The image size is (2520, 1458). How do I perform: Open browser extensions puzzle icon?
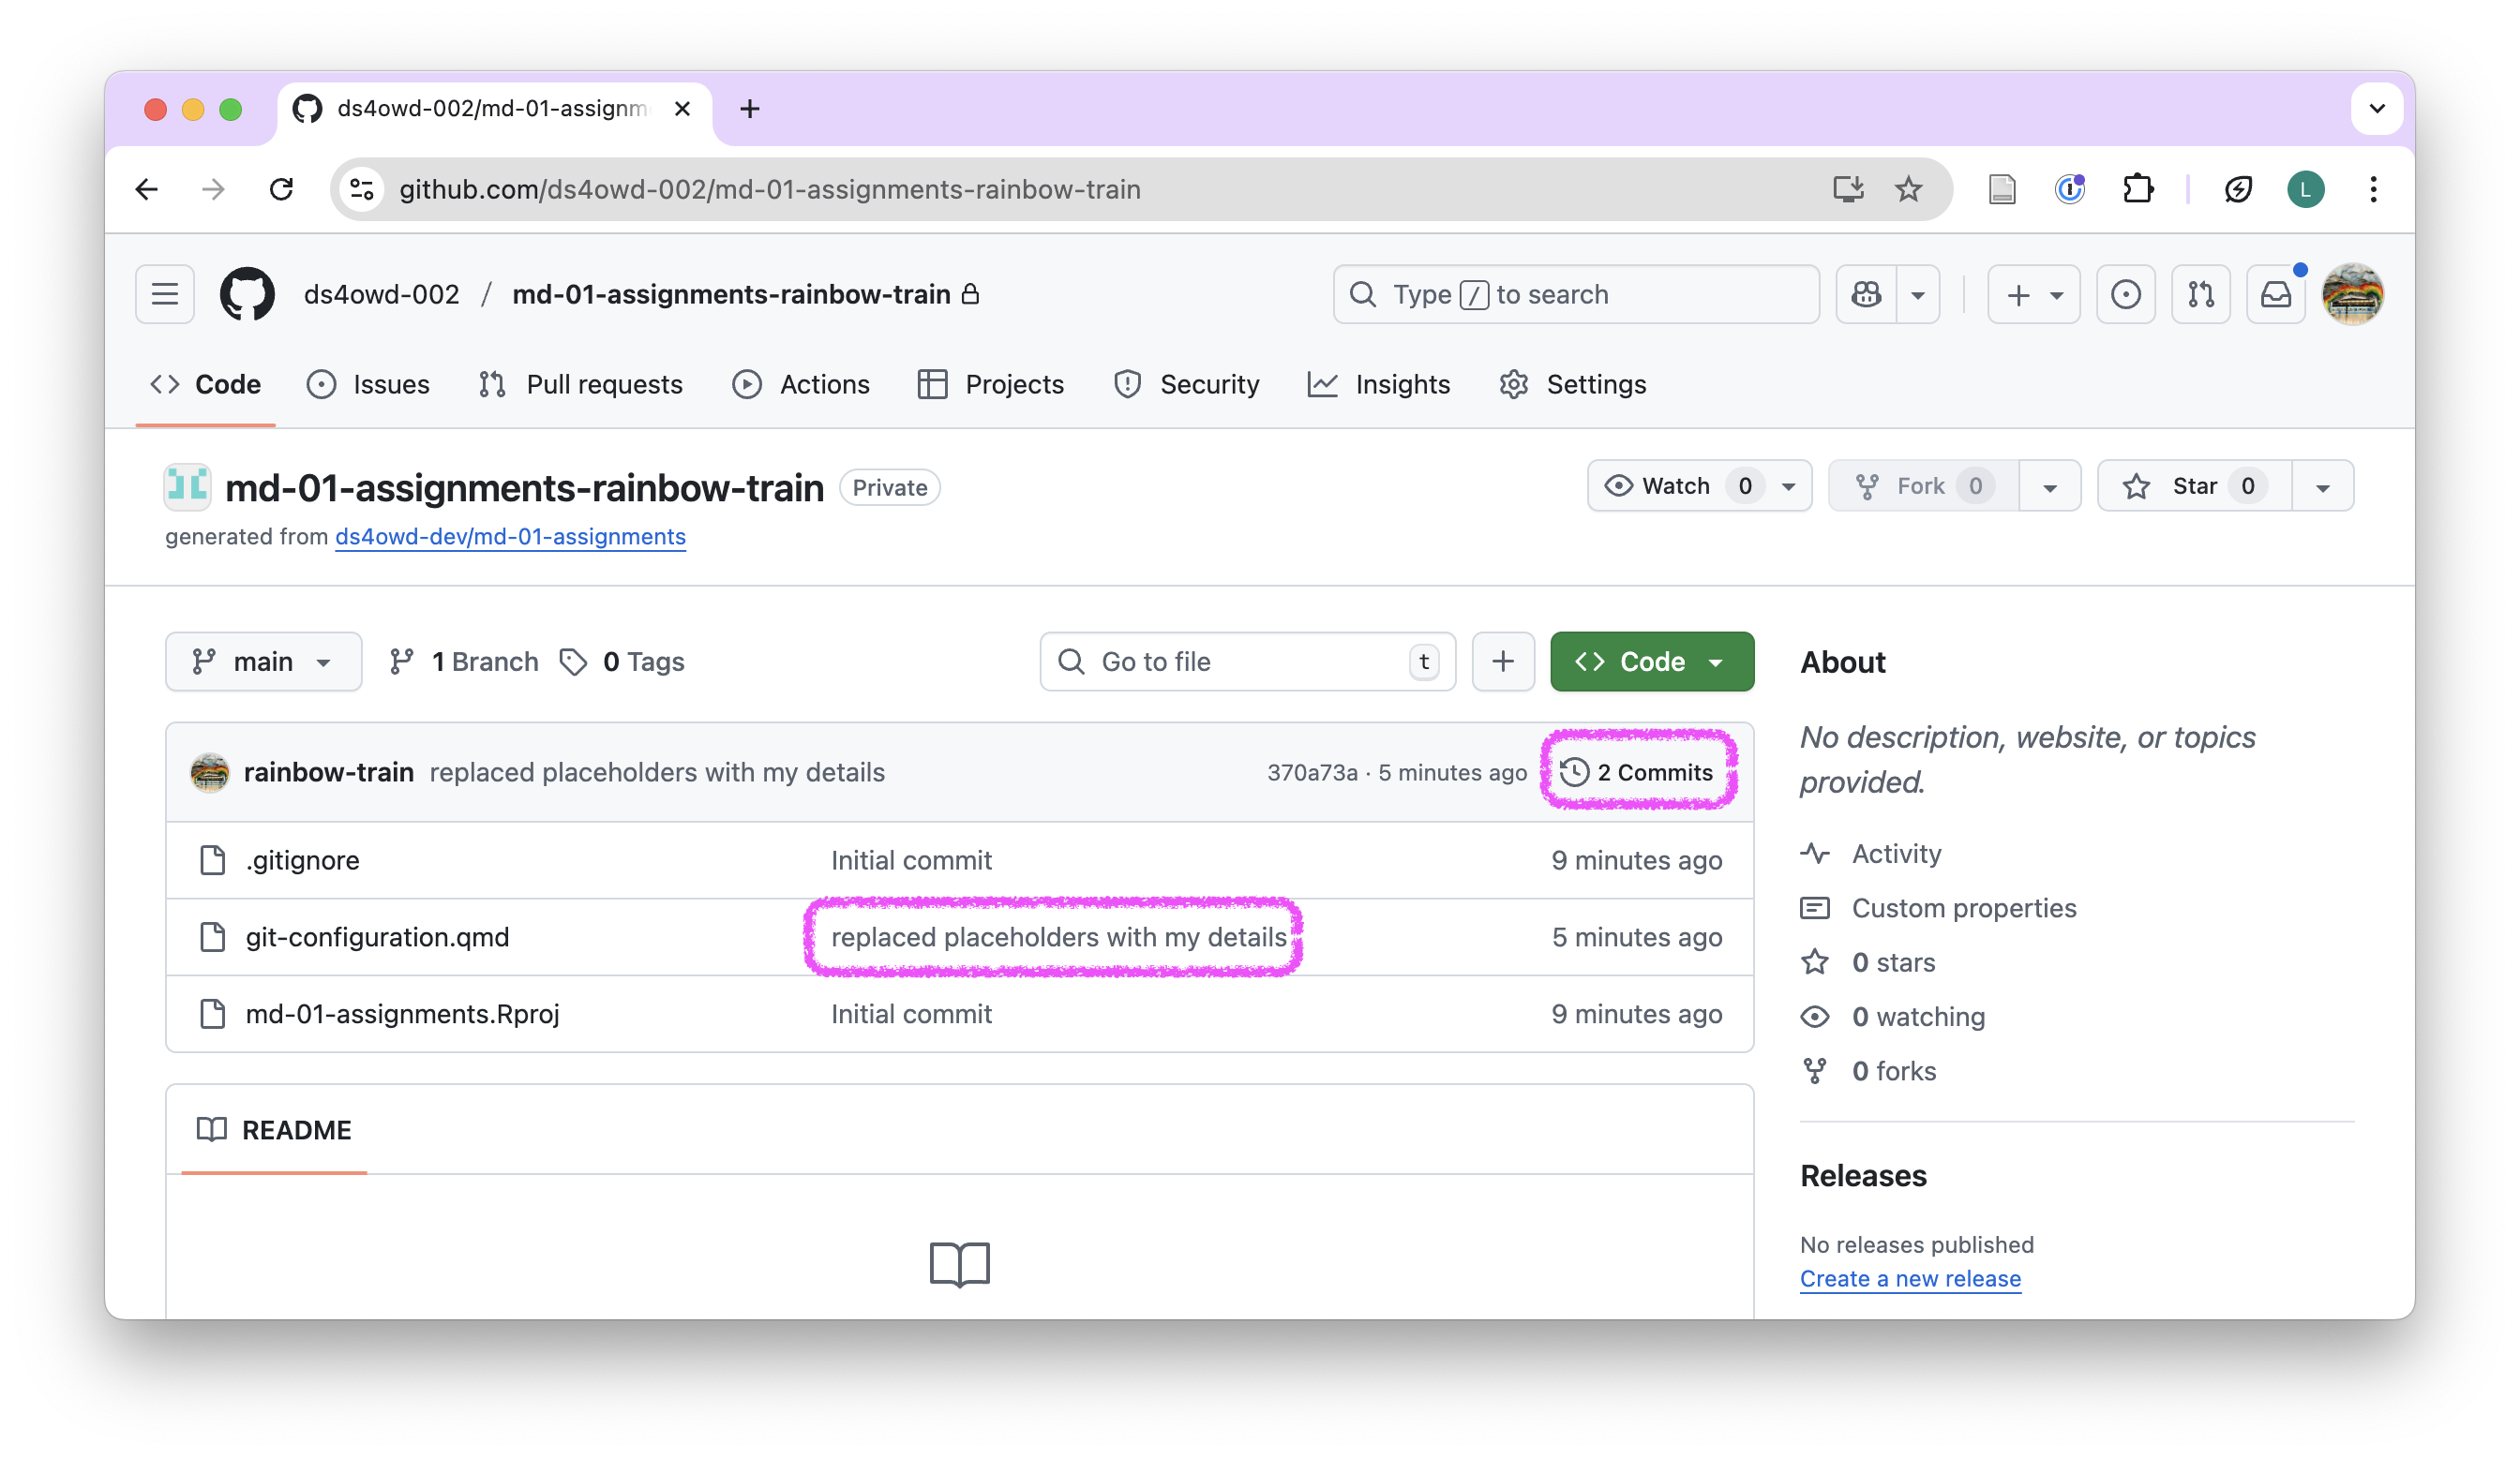point(2137,189)
